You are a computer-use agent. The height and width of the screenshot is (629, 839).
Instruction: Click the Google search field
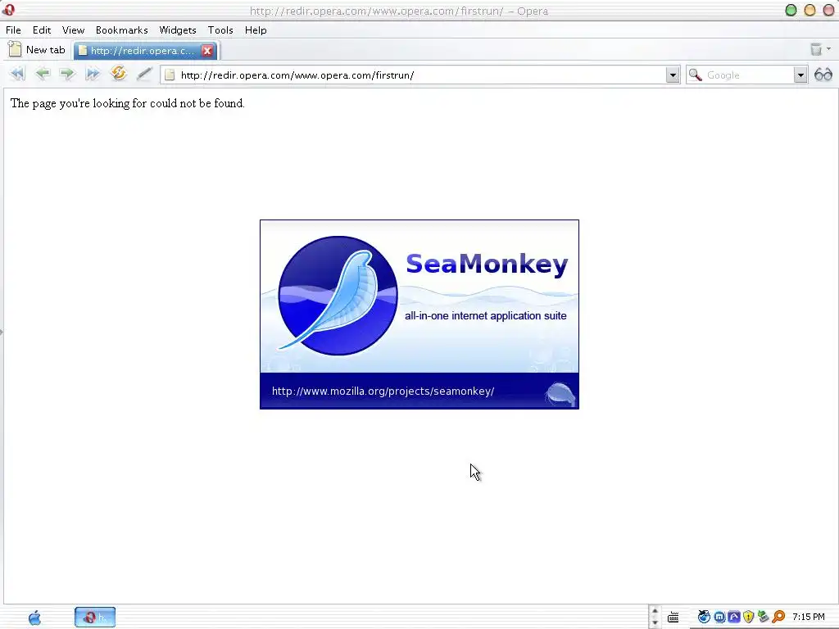tap(748, 75)
